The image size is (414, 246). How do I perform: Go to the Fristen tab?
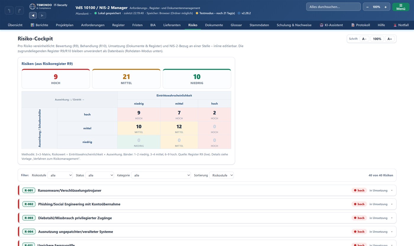pos(137,25)
